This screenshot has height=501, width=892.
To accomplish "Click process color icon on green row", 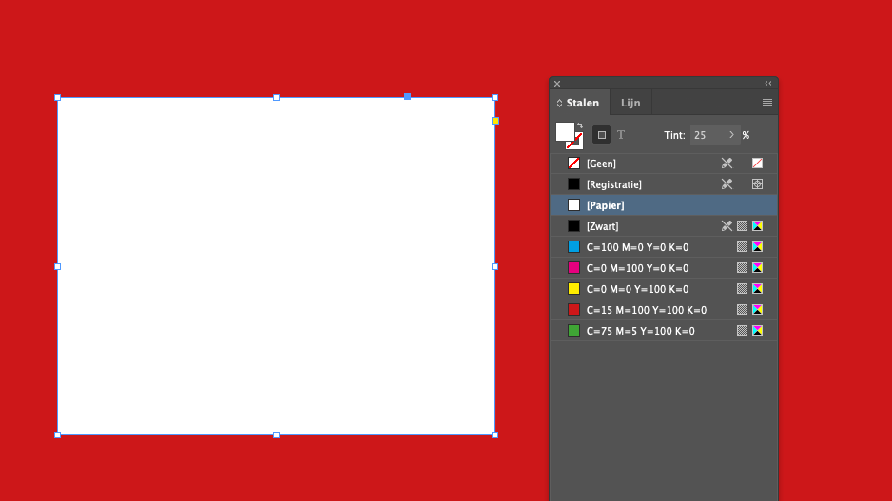I will (x=742, y=331).
